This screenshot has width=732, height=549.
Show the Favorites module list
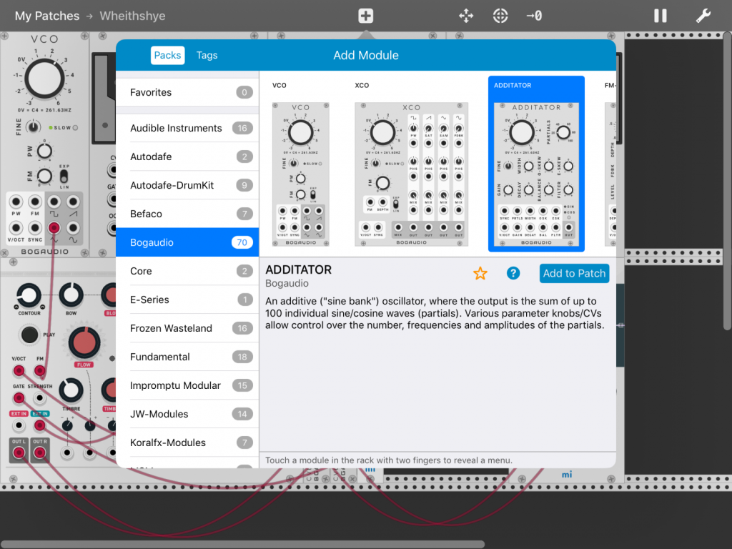(187, 92)
